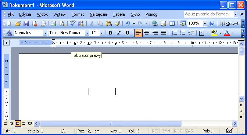247x135 pixels.
Task: Open the Format menu
Action: tap(78, 14)
